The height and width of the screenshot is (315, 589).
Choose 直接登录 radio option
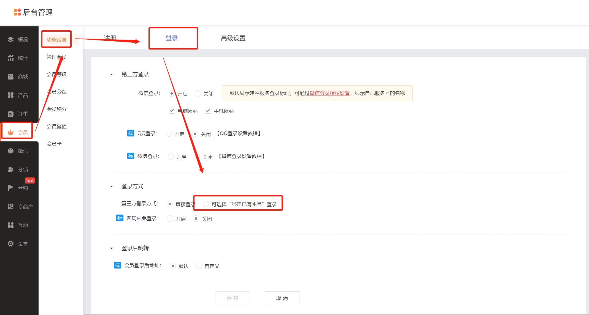(170, 204)
